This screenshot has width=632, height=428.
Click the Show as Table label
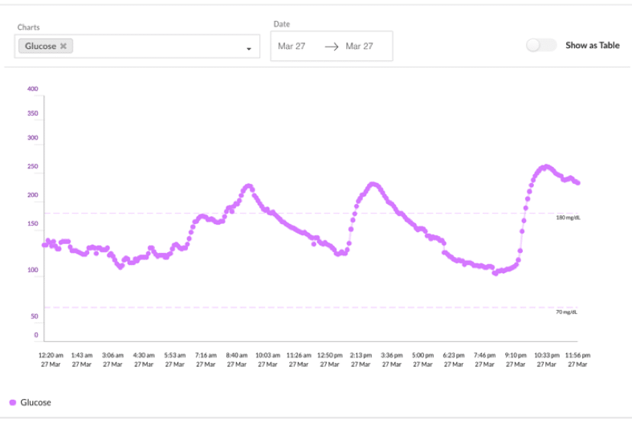[x=592, y=45]
